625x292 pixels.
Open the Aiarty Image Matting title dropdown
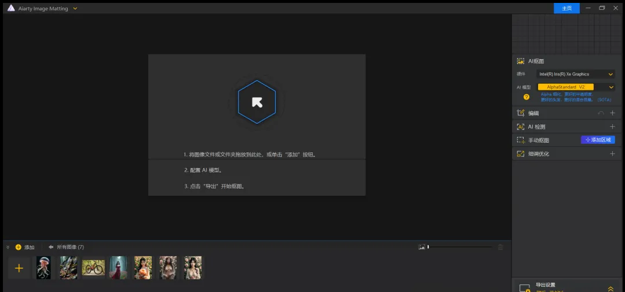click(x=75, y=8)
